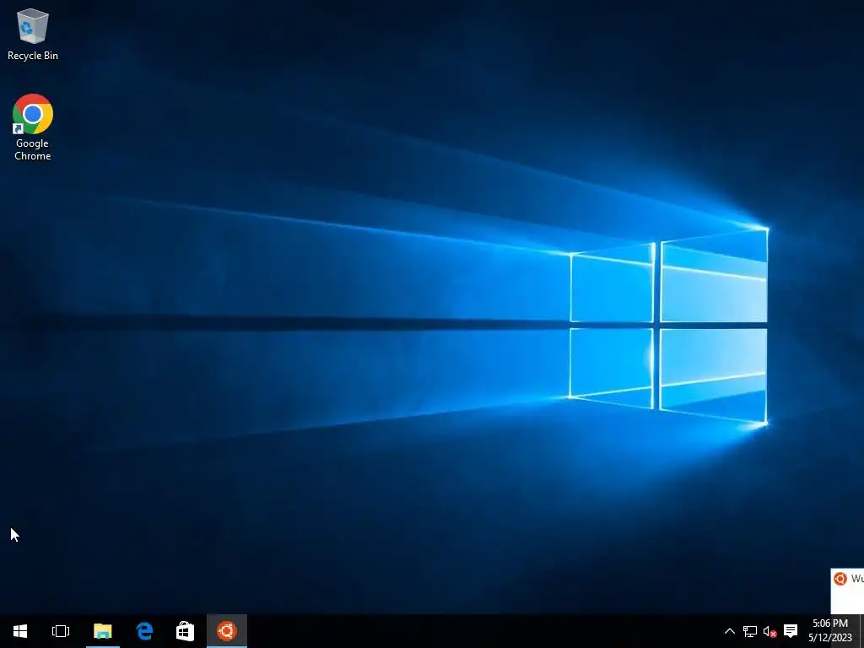This screenshot has width=864, height=648.
Task: Open the Action Center notifications icon
Action: pyautogui.click(x=791, y=631)
